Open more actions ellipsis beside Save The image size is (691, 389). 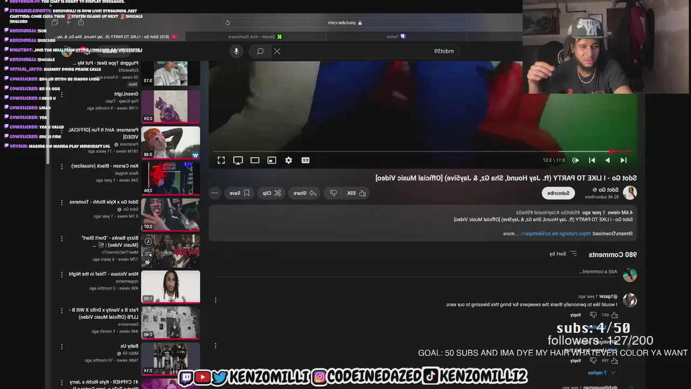point(215,193)
